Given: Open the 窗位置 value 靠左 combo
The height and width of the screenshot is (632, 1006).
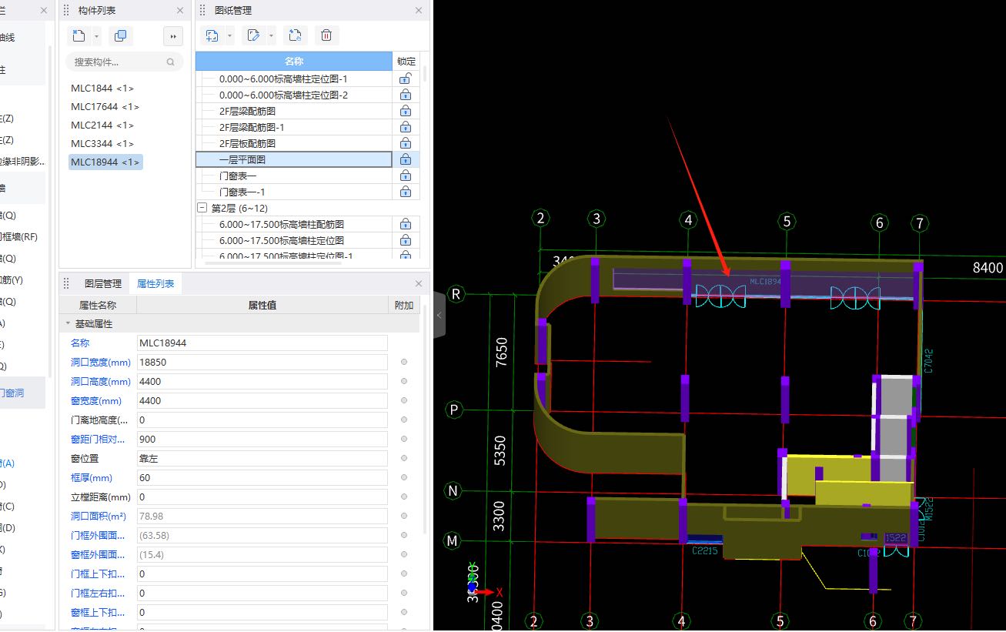Looking at the screenshot, I should pyautogui.click(x=262, y=458).
